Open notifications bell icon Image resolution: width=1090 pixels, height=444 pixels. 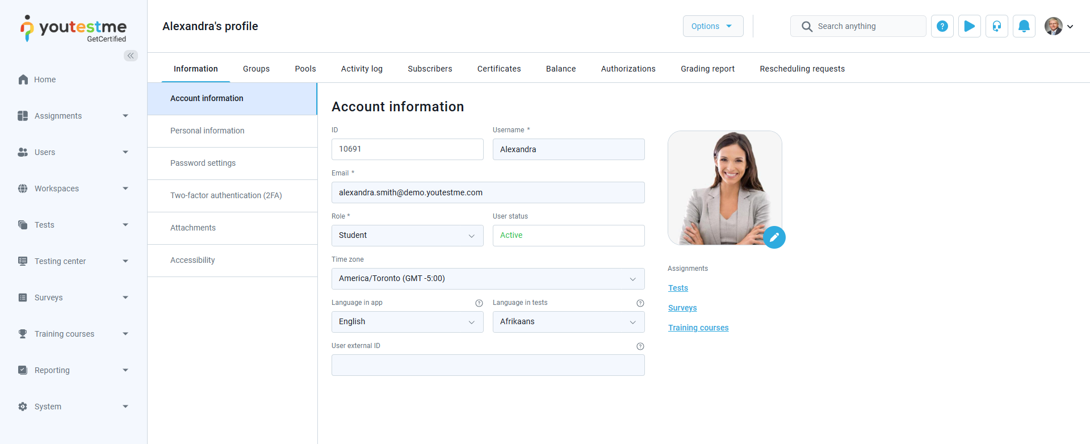tap(1024, 26)
